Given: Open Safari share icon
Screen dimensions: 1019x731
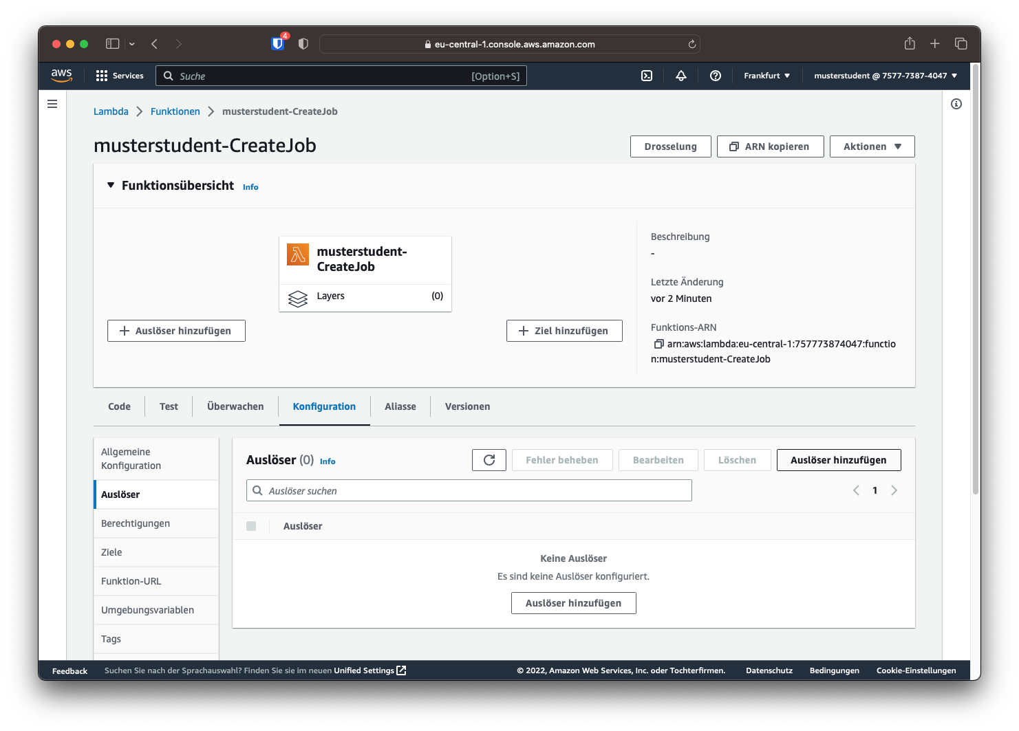Looking at the screenshot, I should (910, 43).
